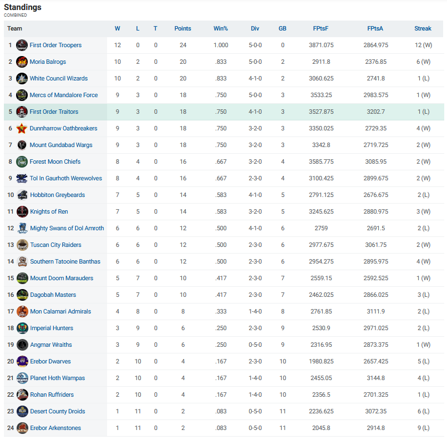Click the First Order Troopers team logo

coord(22,45)
